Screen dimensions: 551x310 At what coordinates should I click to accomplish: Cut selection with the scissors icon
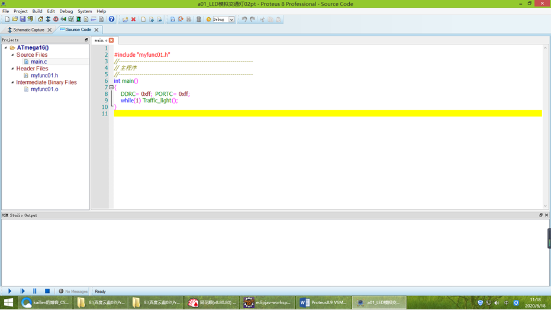[x=262, y=20]
